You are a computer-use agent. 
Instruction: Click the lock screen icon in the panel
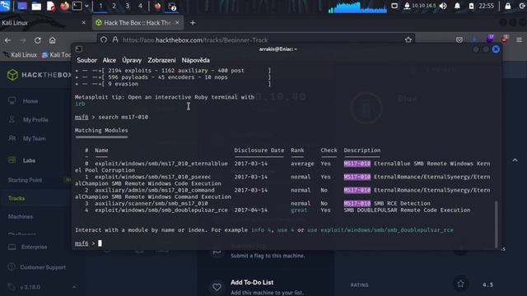pyautogui.click(x=508, y=6)
